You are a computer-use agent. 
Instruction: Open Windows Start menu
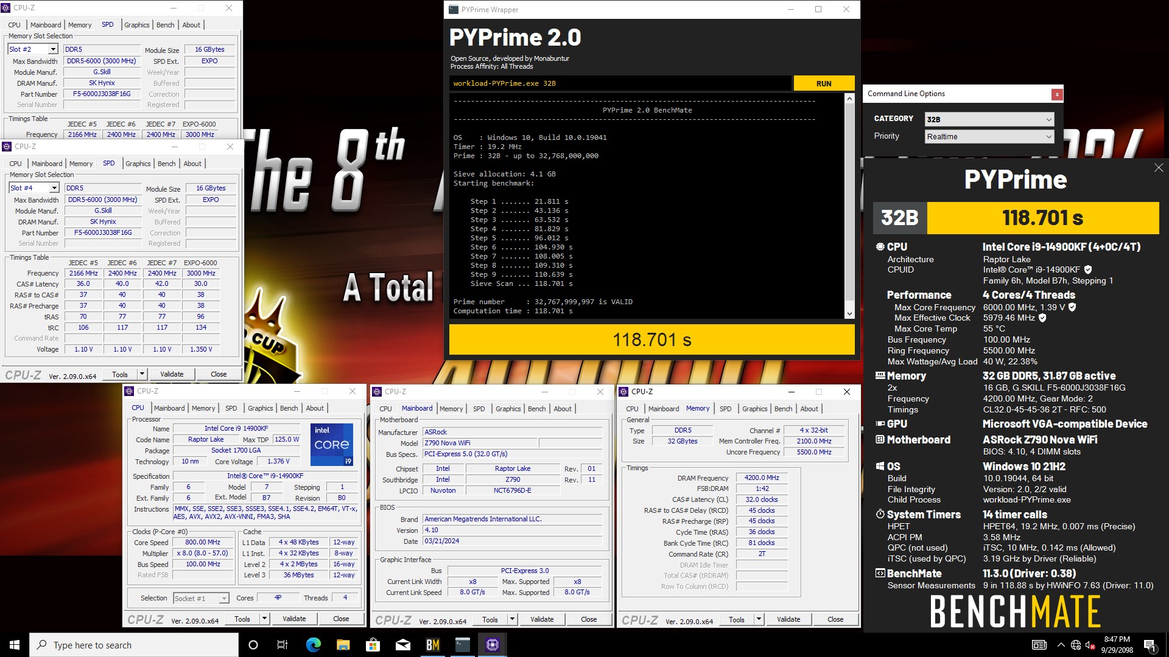point(15,645)
